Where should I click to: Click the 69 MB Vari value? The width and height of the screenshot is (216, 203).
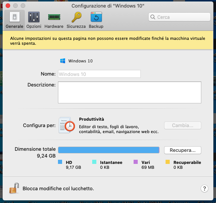click(148, 167)
